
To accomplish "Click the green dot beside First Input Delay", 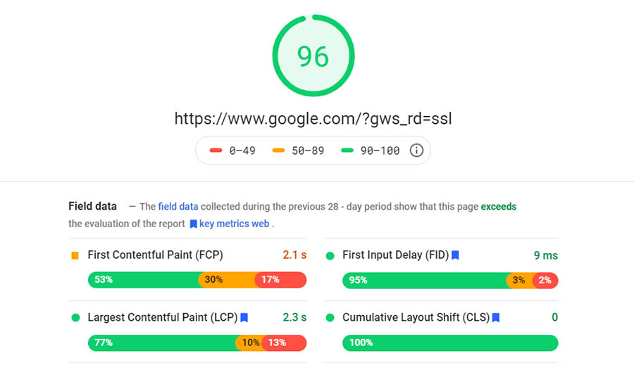I will (330, 255).
